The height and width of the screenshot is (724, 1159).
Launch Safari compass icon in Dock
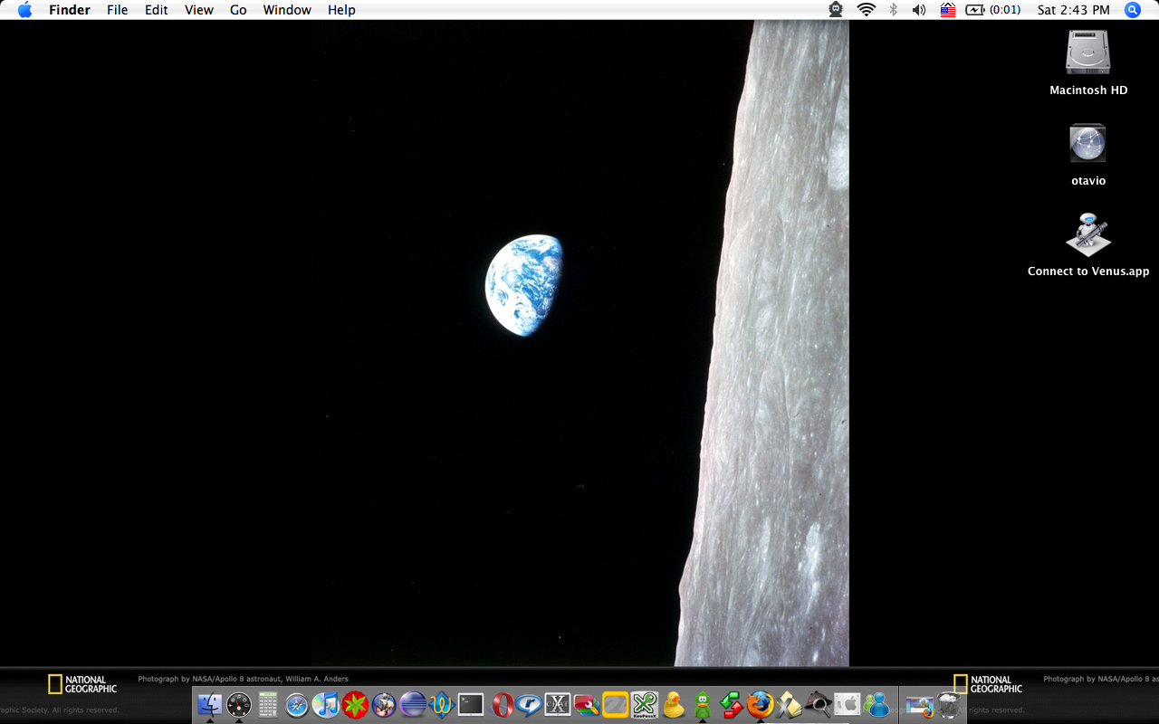point(297,704)
